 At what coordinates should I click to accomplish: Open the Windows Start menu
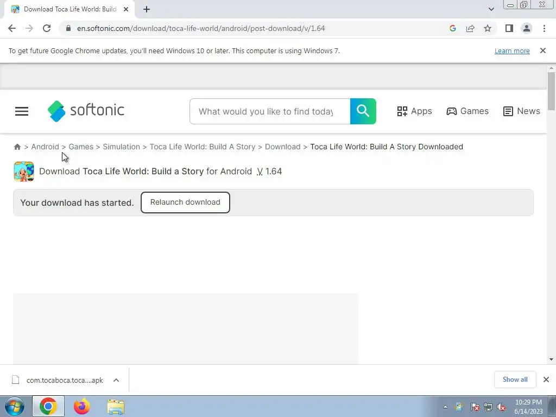pos(15,406)
